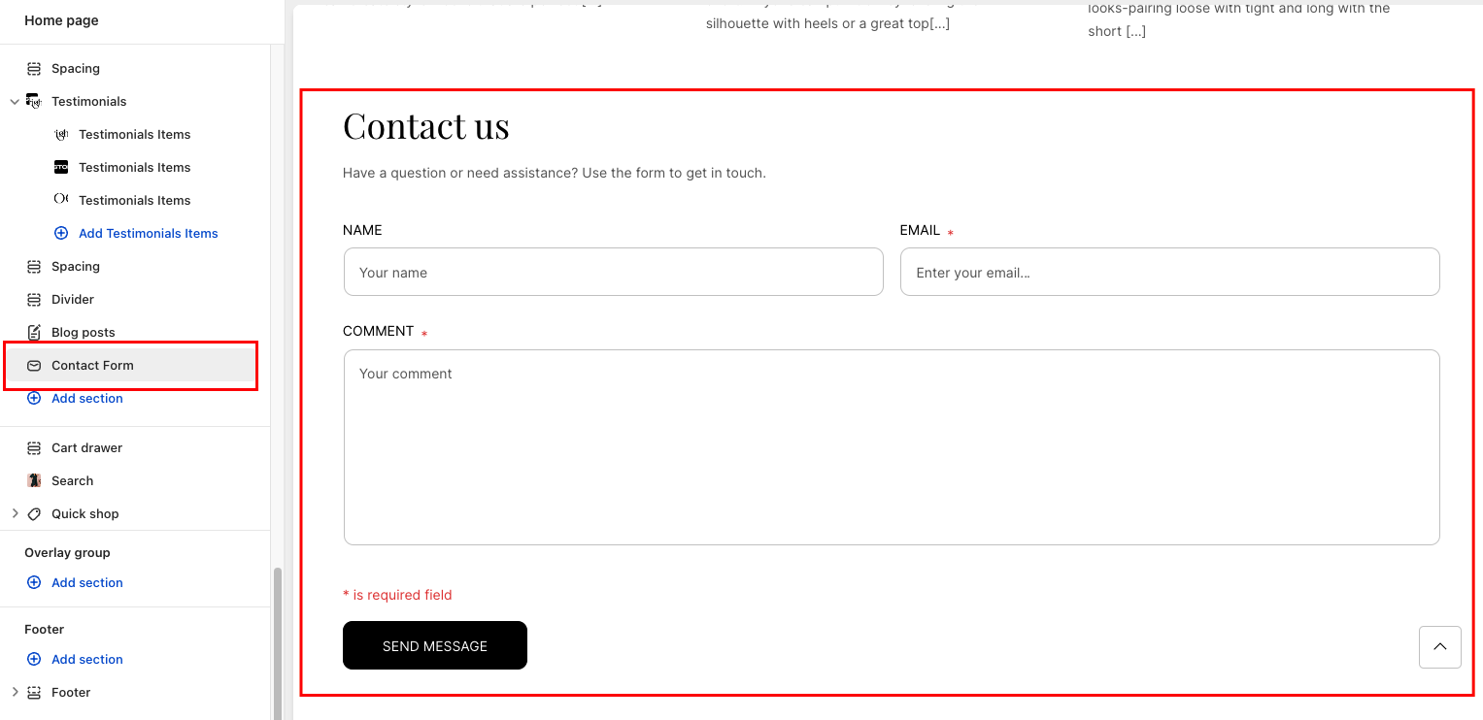This screenshot has width=1483, height=720.
Task: Click the Quick shop tag icon
Action: click(34, 514)
